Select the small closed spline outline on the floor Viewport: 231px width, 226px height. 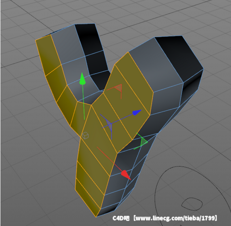tap(192, 204)
